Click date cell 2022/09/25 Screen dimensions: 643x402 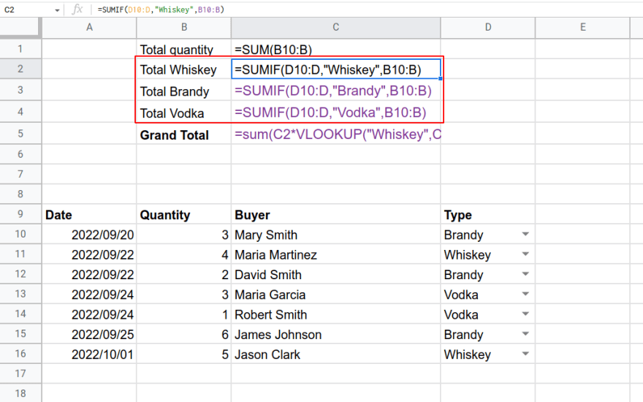click(x=89, y=334)
